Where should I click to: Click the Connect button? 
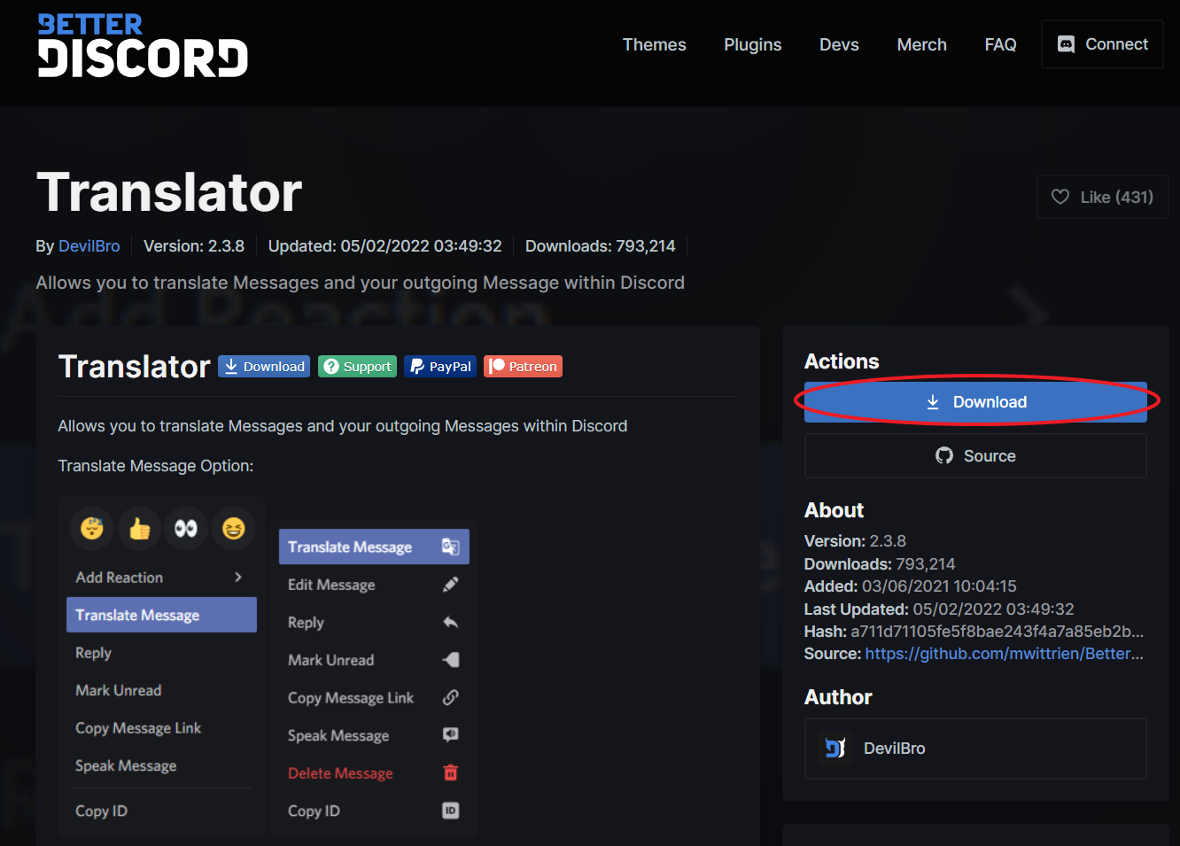tap(1102, 44)
